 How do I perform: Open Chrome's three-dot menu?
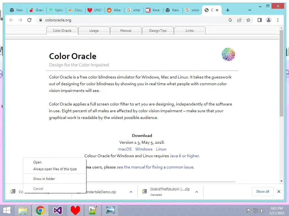pos(278,20)
